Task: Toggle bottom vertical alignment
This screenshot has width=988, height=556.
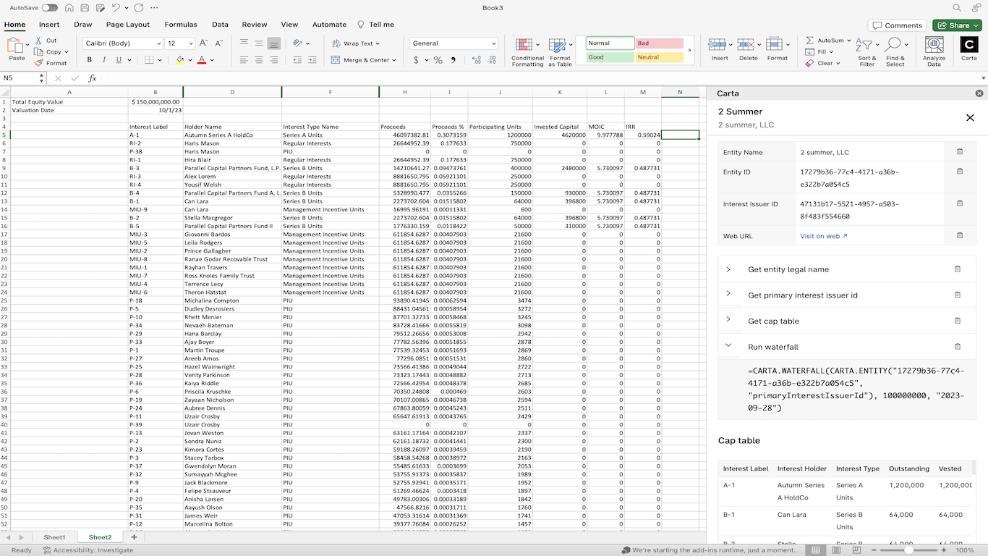Action: pos(273,43)
